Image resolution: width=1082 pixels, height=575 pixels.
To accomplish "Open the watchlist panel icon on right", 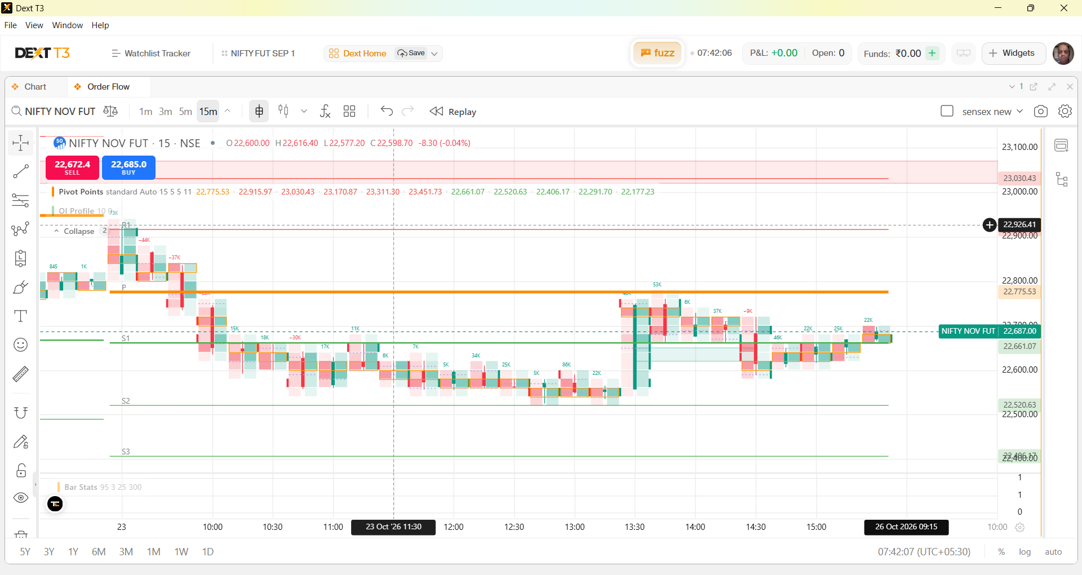I will pos(1062,145).
